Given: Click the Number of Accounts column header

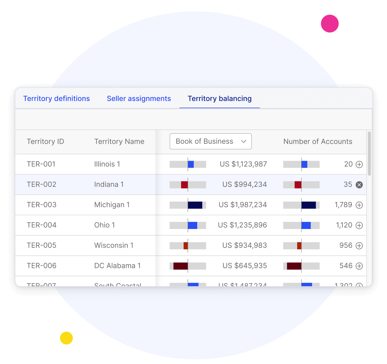Looking at the screenshot, I should [317, 141].
